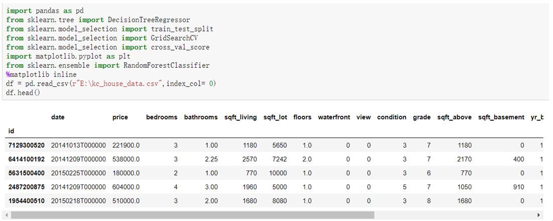Screen dimensions: 553x221
Task: Click the right arrow of horizontal scrollbar
Action: [539, 215]
